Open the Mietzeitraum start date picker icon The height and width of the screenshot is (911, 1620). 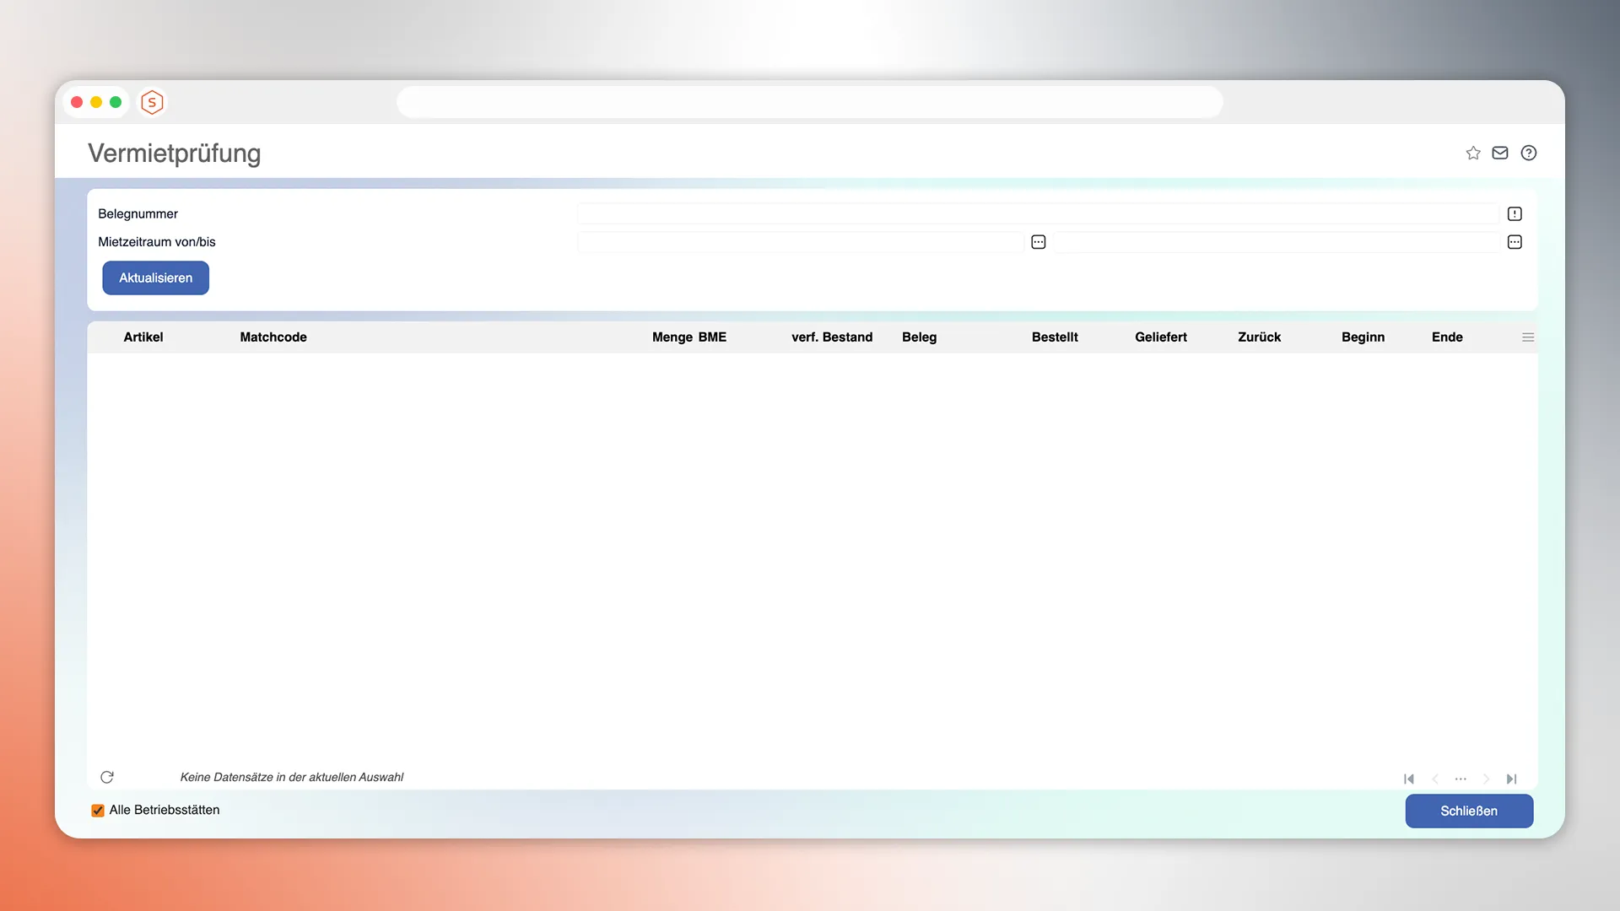(x=1039, y=242)
